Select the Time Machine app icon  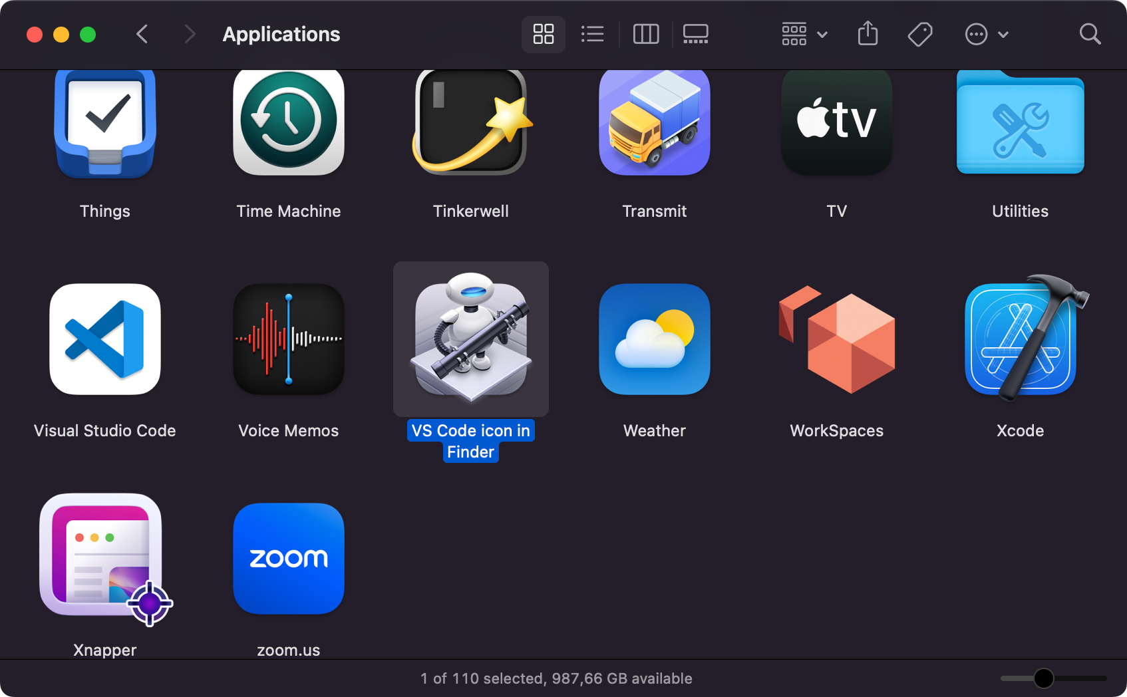pos(289,122)
